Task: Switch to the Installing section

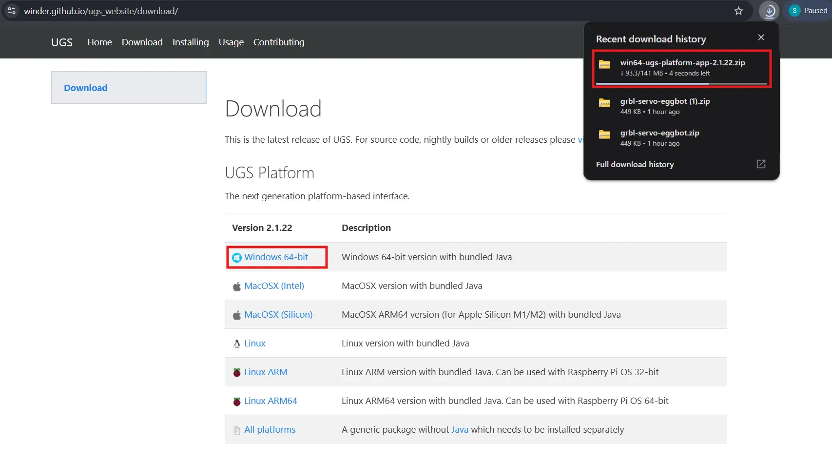Action: tap(191, 42)
